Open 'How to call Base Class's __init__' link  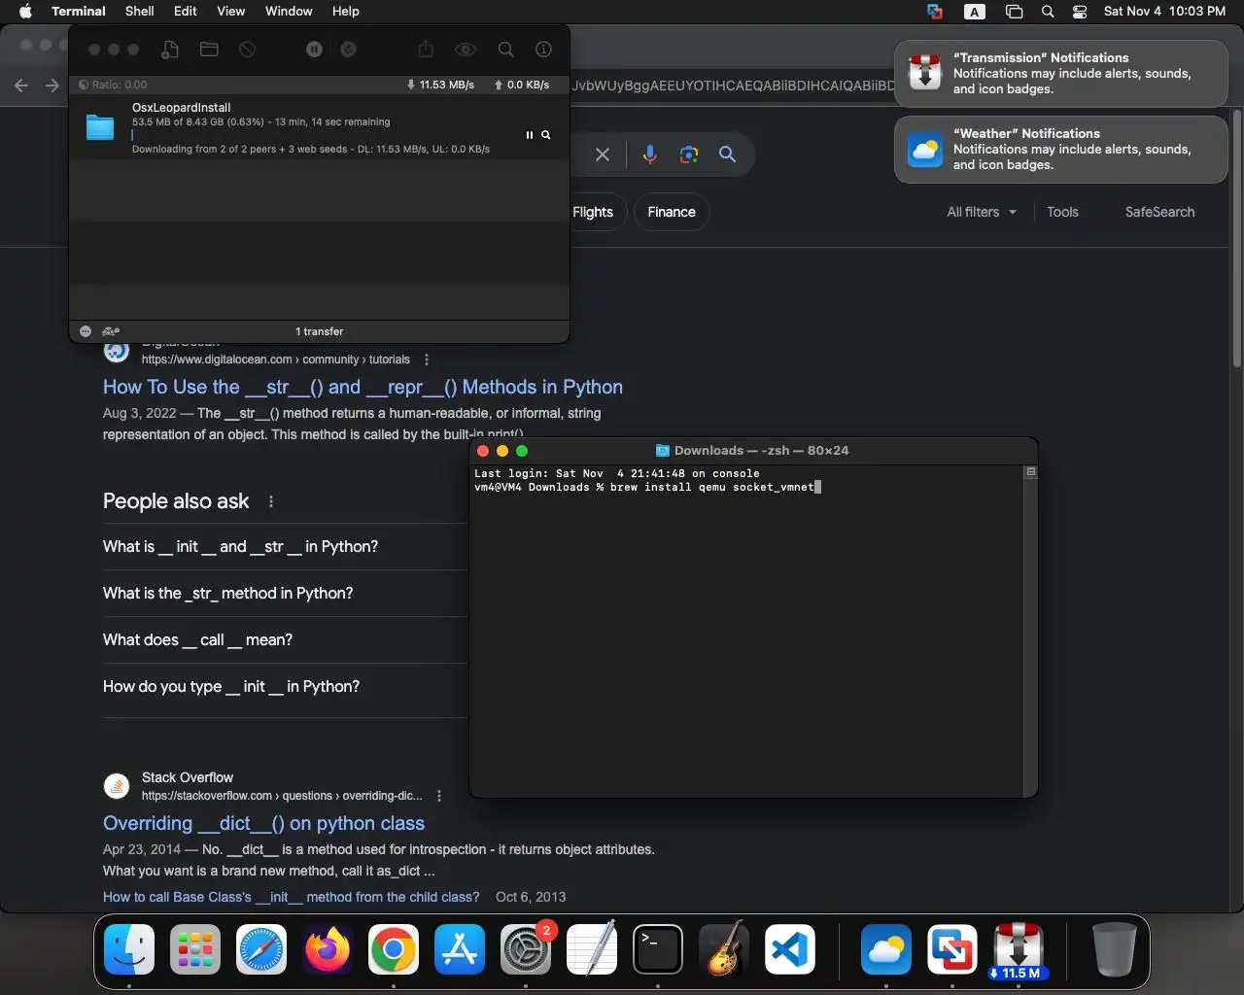pyautogui.click(x=292, y=897)
